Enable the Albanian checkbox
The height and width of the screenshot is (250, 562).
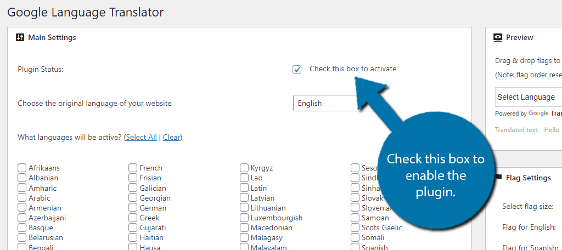[x=22, y=178]
